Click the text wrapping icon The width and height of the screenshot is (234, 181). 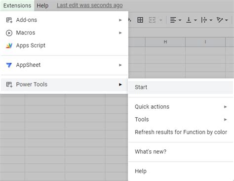pos(204,20)
